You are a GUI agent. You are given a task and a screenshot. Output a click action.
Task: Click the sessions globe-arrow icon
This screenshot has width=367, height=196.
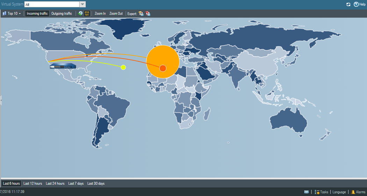pyautogui.click(x=80, y=14)
